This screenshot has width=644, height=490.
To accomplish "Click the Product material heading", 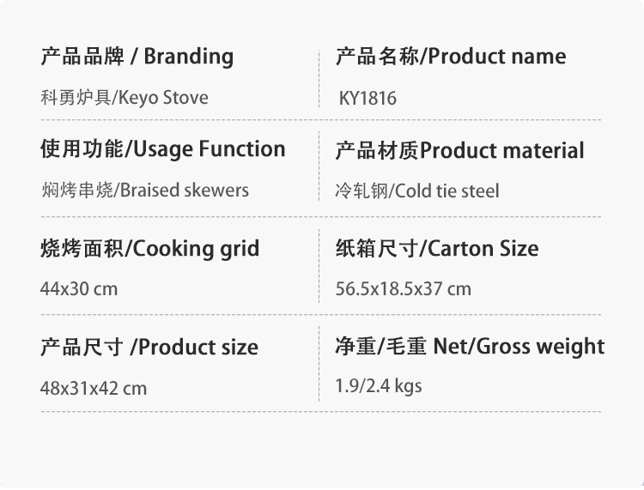I will coord(459,151).
